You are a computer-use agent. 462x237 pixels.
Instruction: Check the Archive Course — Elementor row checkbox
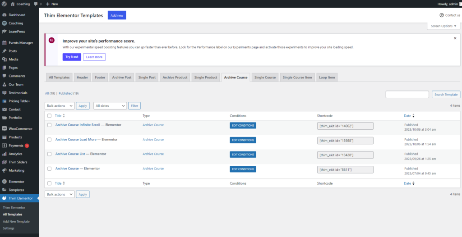[x=50, y=169]
